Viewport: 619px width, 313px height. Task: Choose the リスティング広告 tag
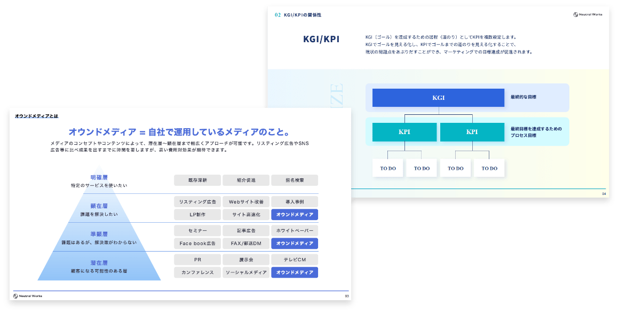pos(197,202)
